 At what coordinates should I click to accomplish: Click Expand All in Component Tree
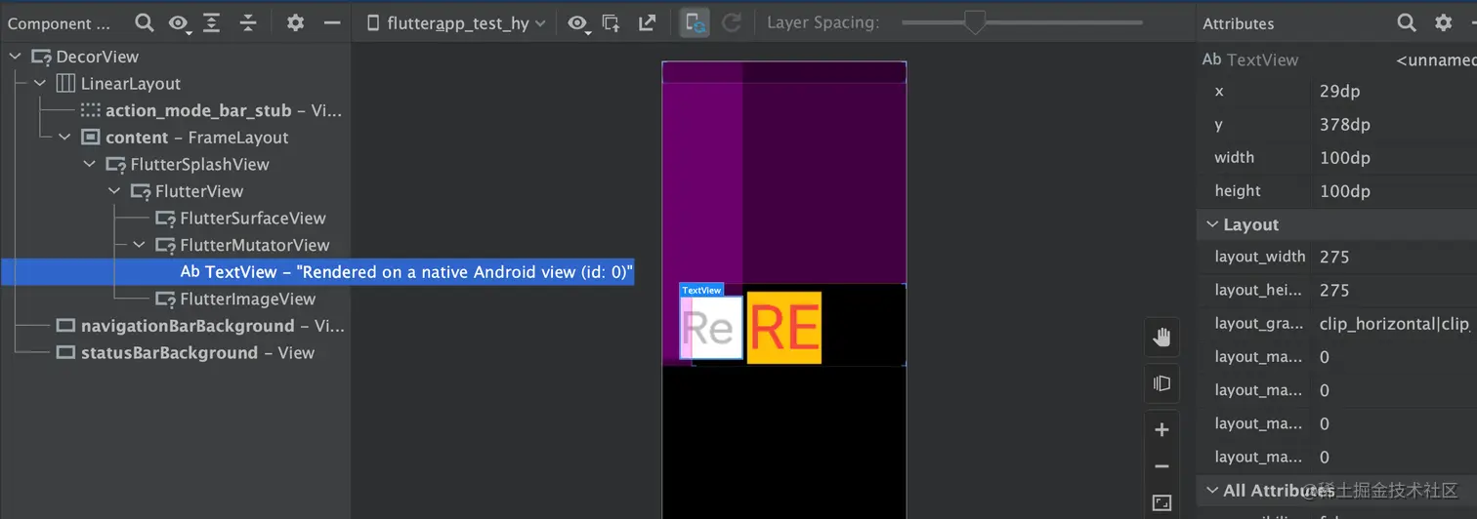(x=213, y=22)
